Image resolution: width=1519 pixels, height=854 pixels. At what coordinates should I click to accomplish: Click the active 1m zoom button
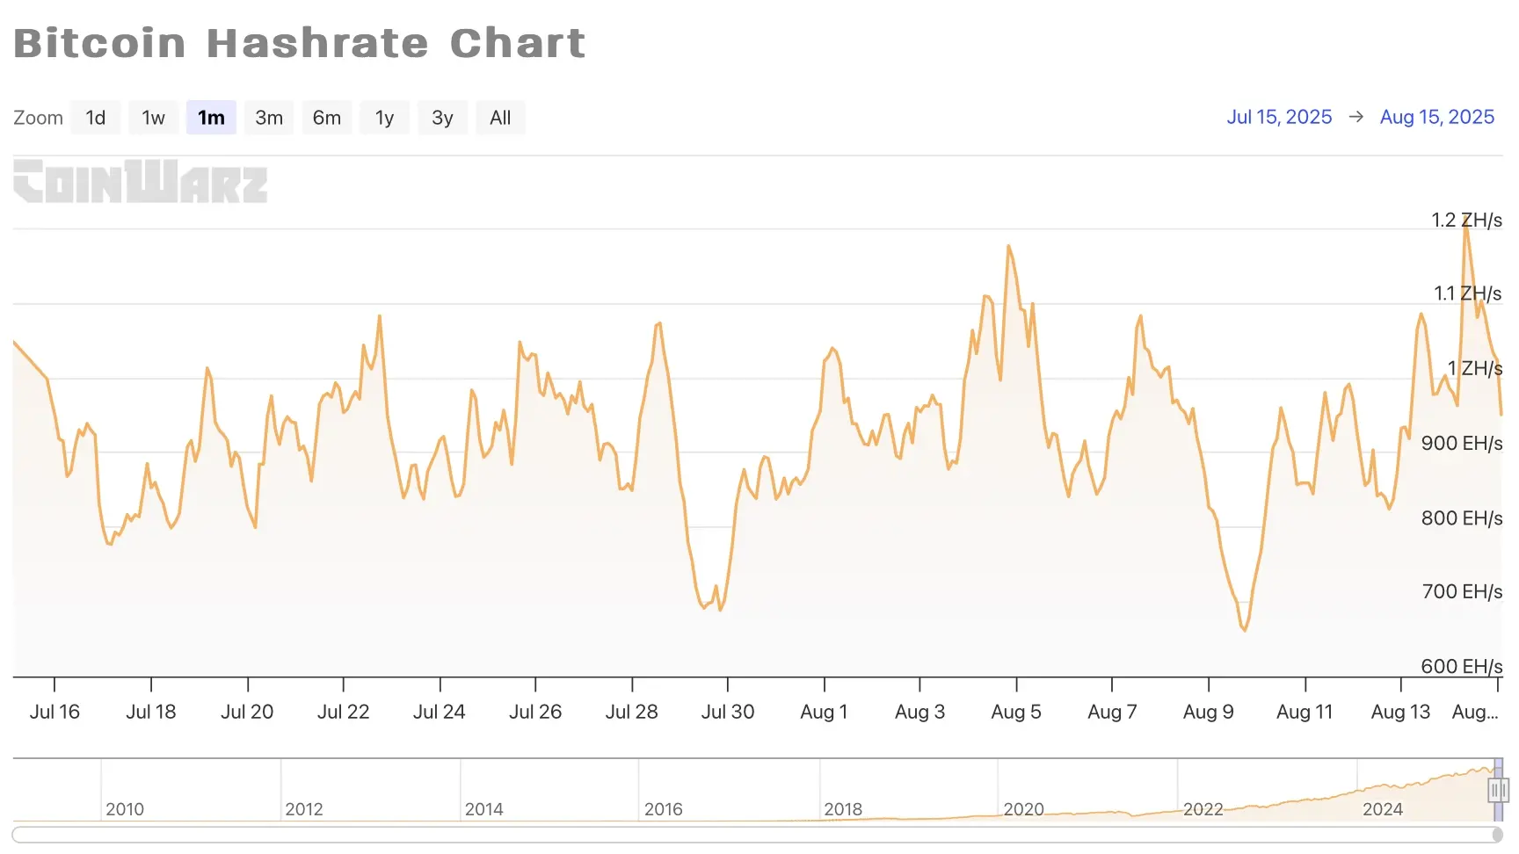click(211, 118)
